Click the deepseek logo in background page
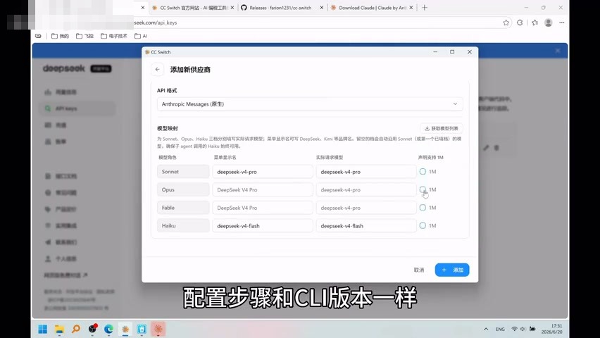Viewport: 600px width, 338px height. [x=63, y=68]
